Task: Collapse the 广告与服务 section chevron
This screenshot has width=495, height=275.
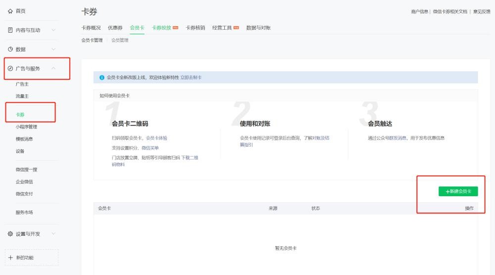Action: tap(53, 68)
